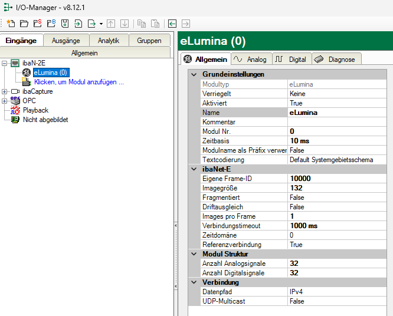
Task: Expand the ibaCapture tree node
Action: 5,91
